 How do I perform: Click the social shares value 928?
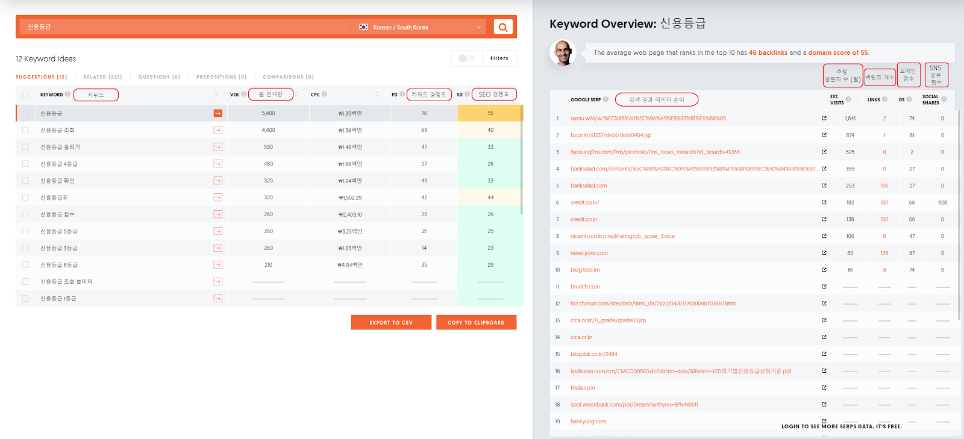[x=942, y=202]
